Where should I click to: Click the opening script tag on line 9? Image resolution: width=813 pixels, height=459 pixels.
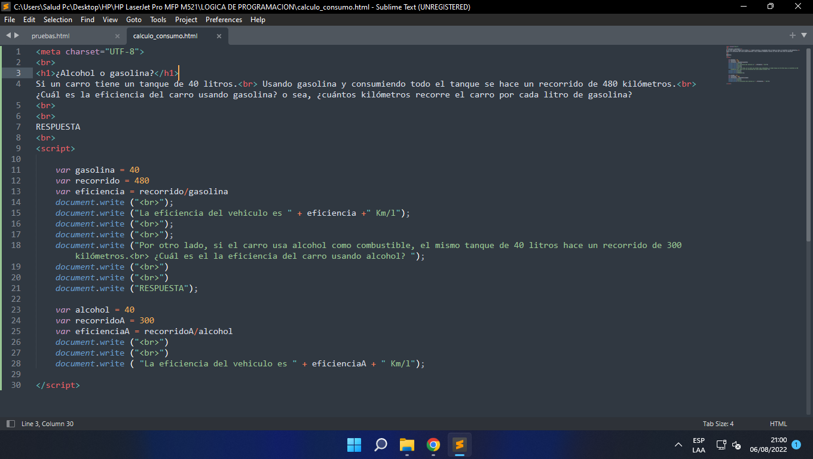(56, 148)
